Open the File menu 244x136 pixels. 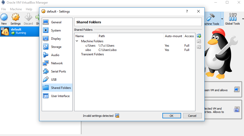(x=4, y=9)
